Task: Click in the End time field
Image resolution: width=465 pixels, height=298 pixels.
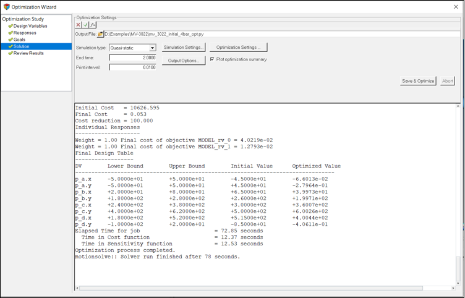Action: (132, 57)
